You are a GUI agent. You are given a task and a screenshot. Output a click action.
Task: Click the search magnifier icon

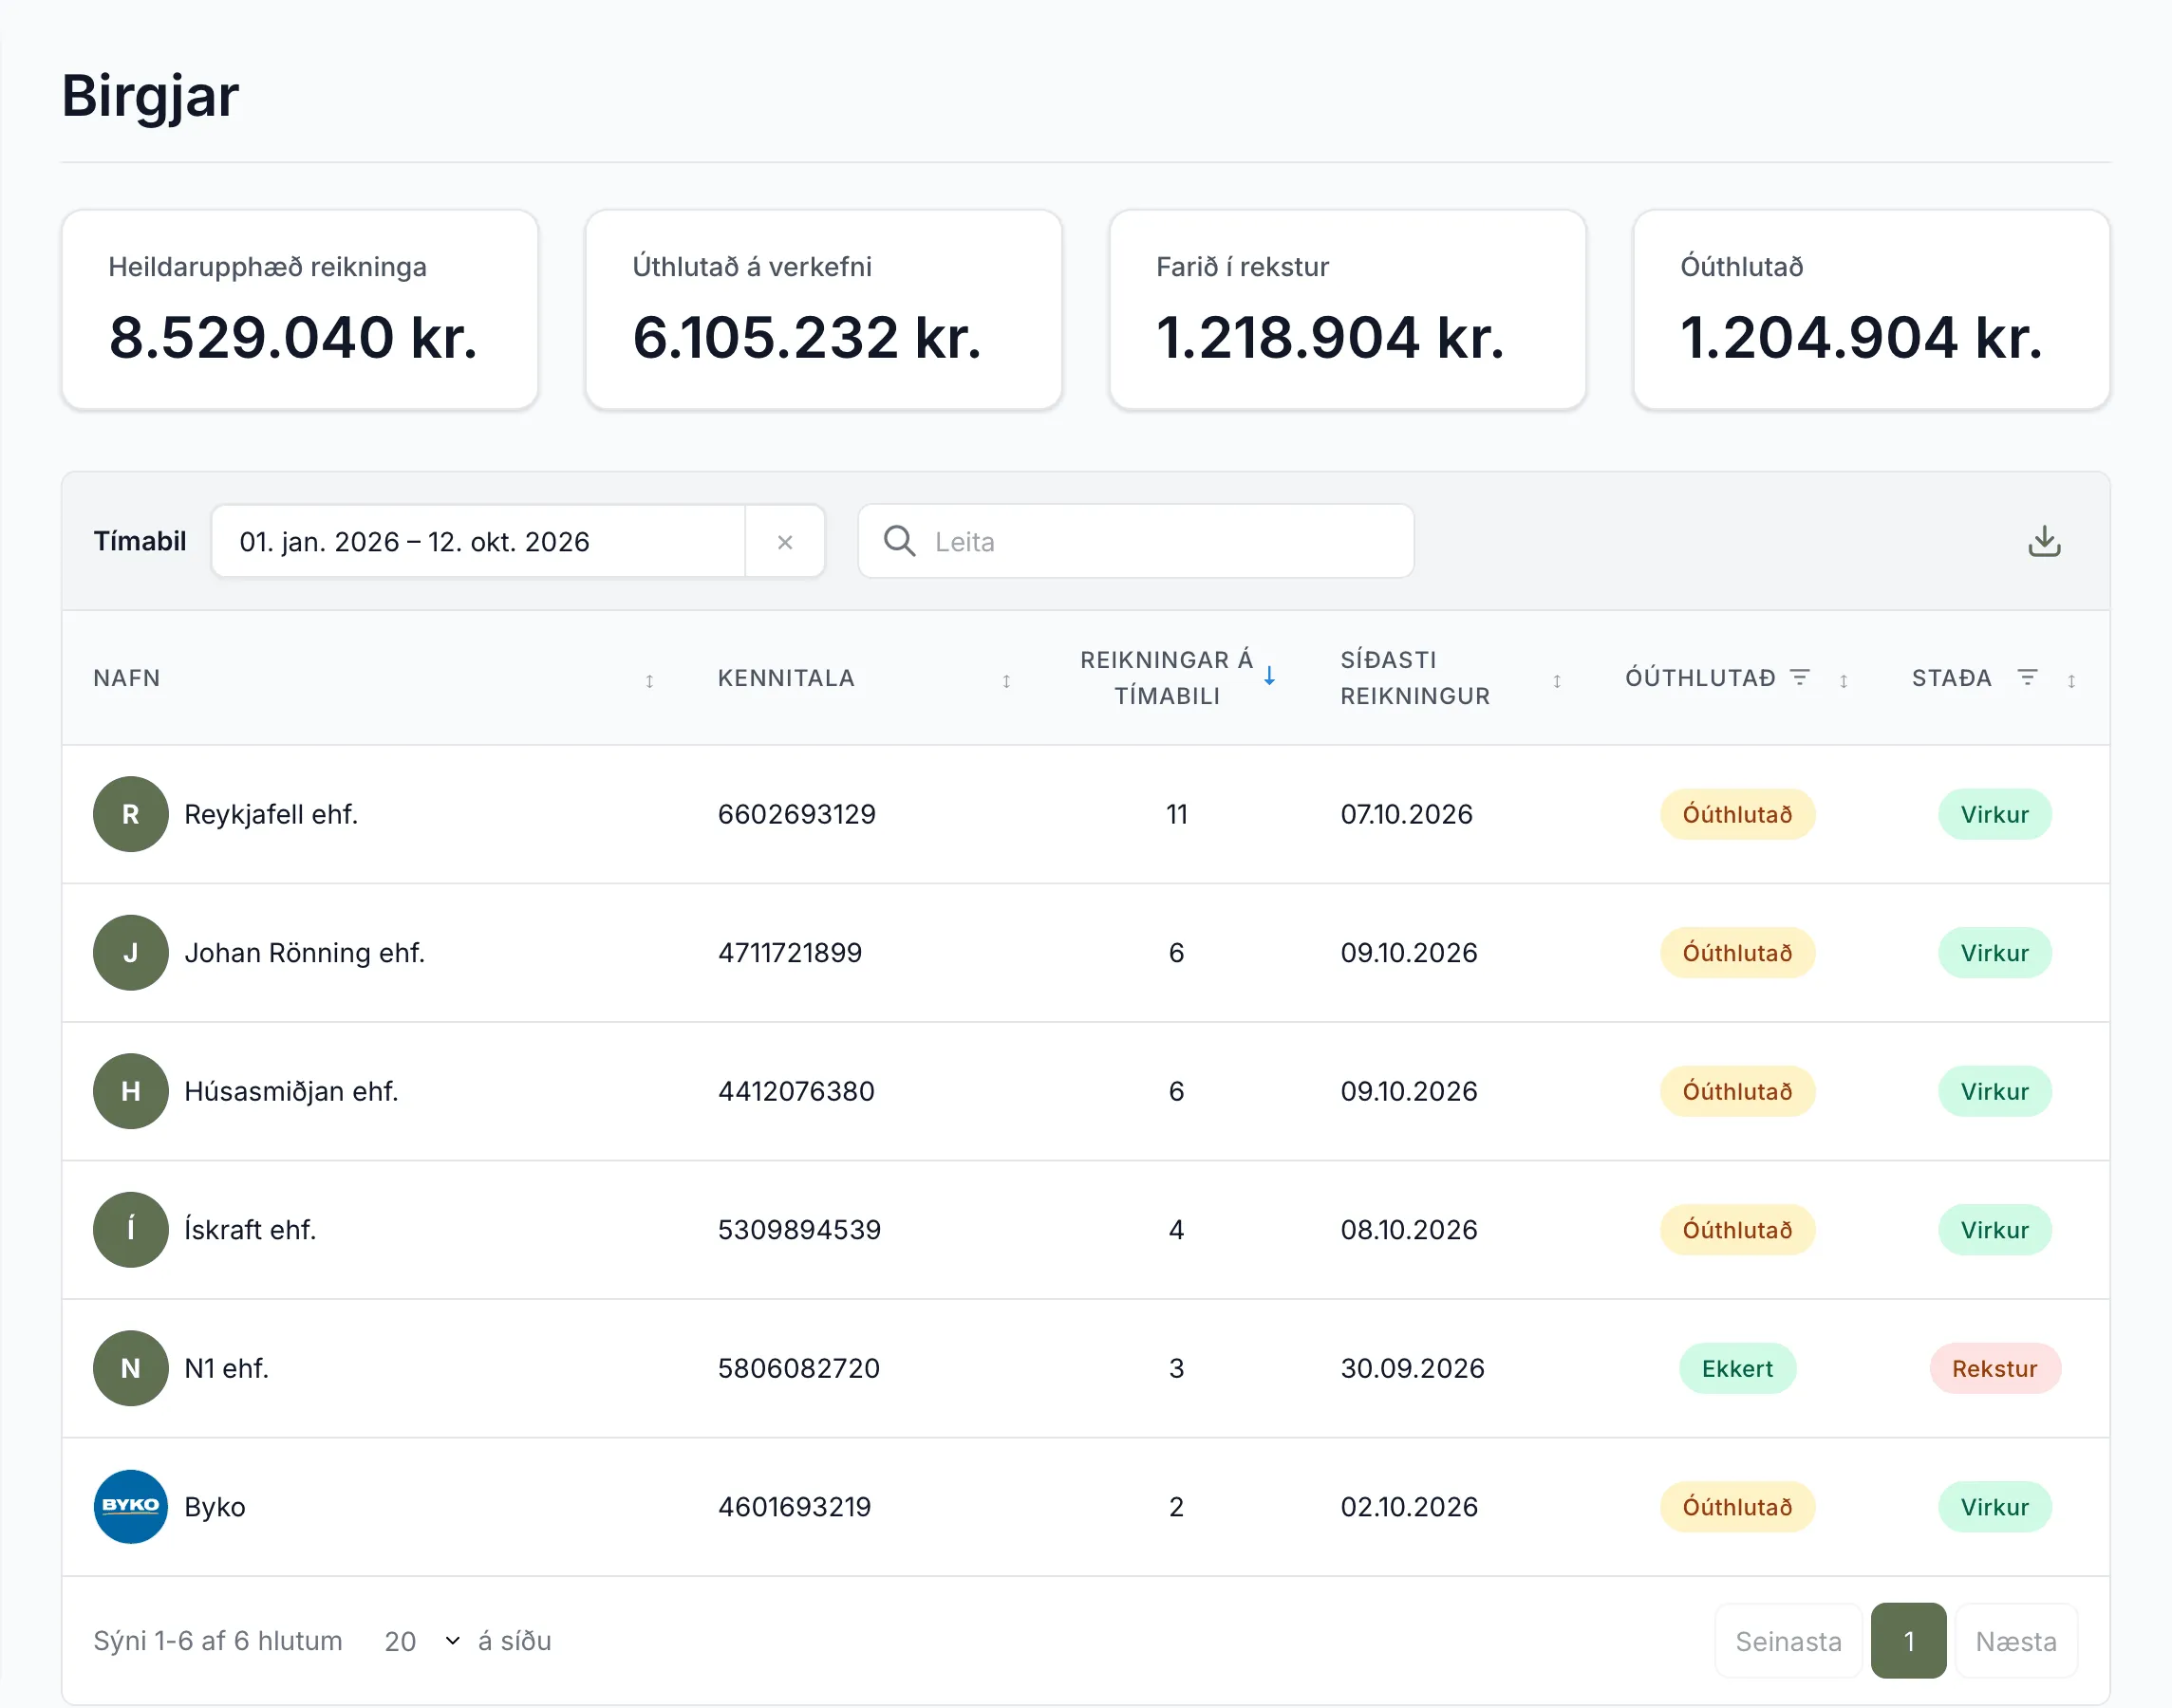pyautogui.click(x=899, y=541)
